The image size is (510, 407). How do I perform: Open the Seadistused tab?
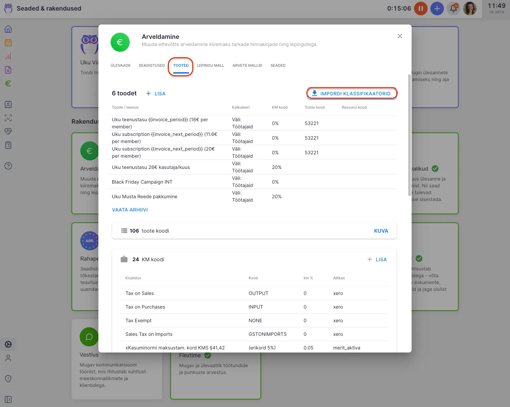point(152,65)
